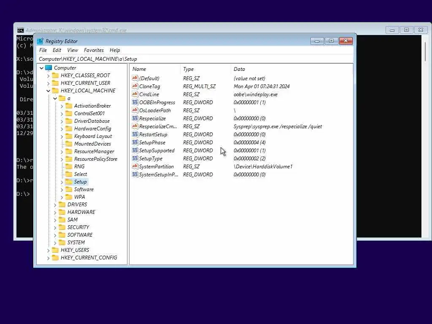
Task: Sort by the Type column header
Action: coord(205,69)
